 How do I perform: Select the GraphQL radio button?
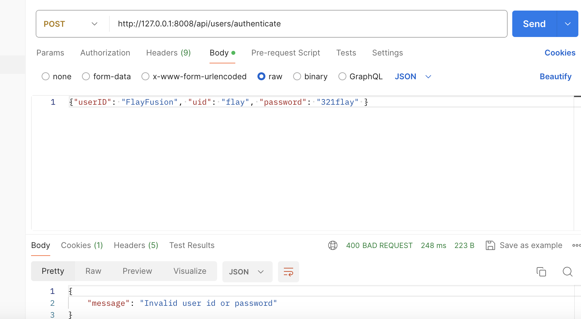(x=342, y=77)
